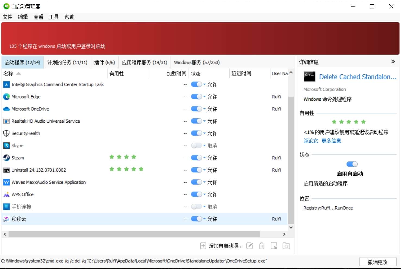Collapse details panel with the double chevron

tap(393, 61)
